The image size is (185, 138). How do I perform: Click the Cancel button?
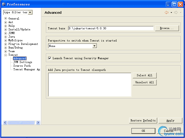[x=169, y=131]
